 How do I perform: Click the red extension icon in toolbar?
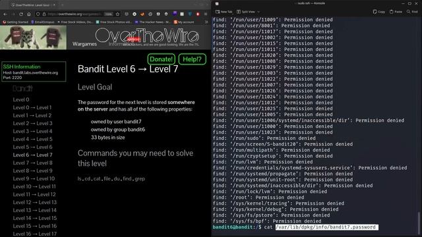click(x=198, y=14)
